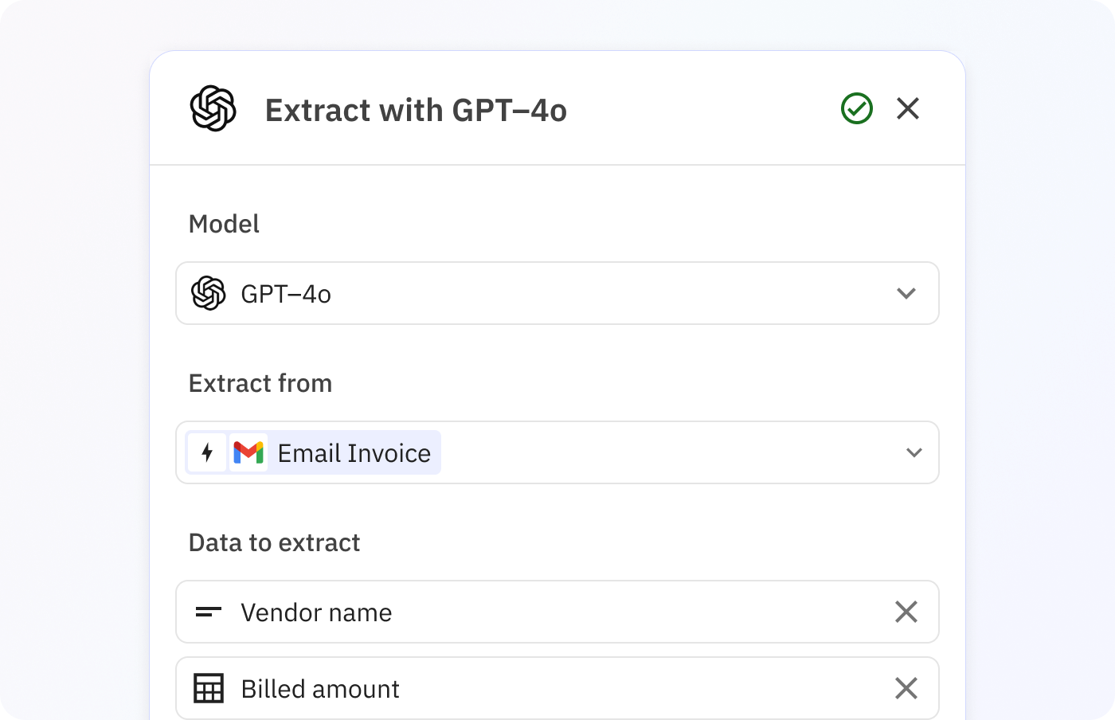This screenshot has height=720, width=1115.
Task: Click the text-type icon beside Vendor name
Action: pyautogui.click(x=209, y=612)
